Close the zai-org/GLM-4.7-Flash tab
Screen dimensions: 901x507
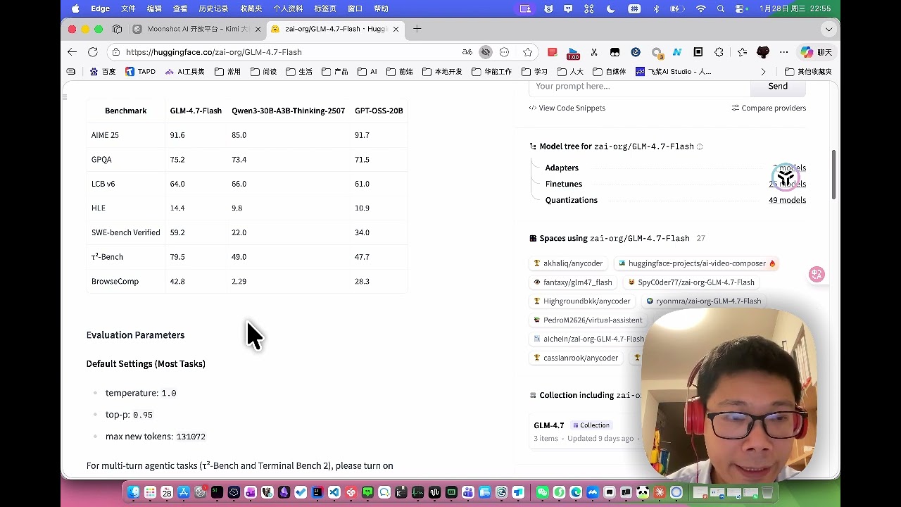[396, 29]
